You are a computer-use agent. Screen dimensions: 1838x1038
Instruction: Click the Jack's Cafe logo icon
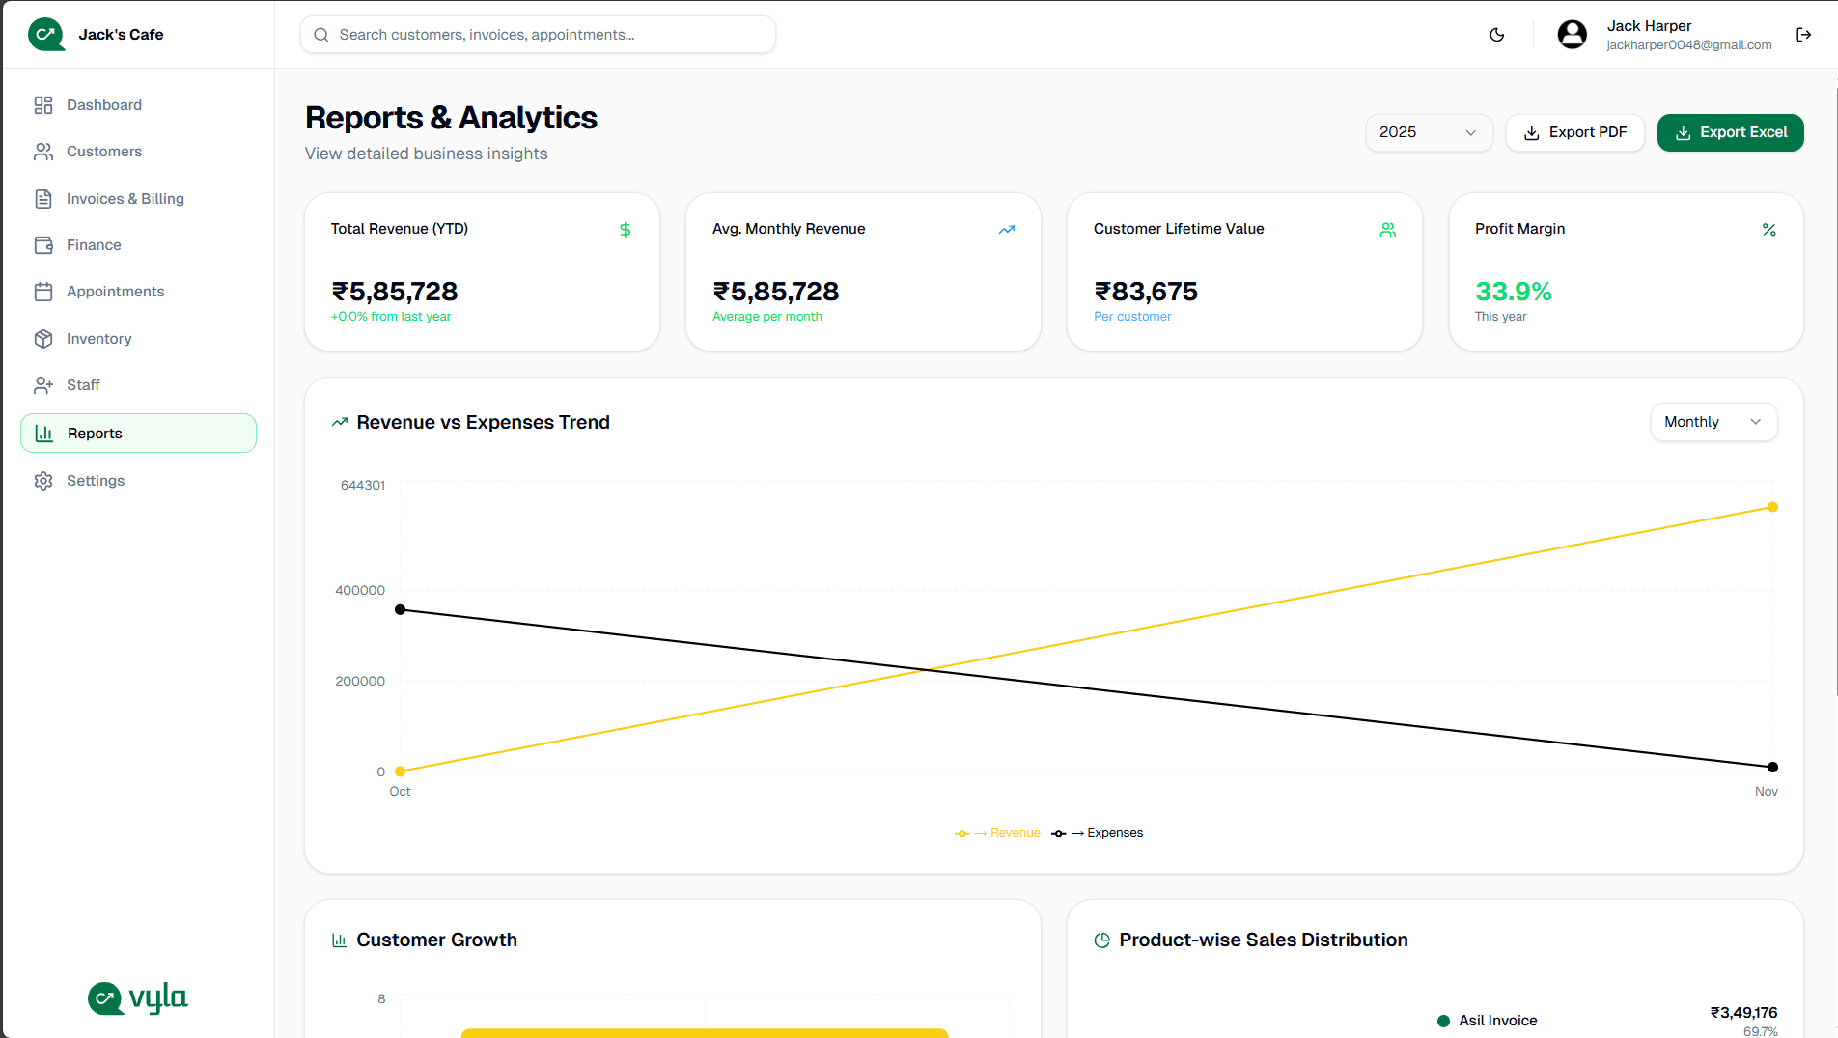45,34
